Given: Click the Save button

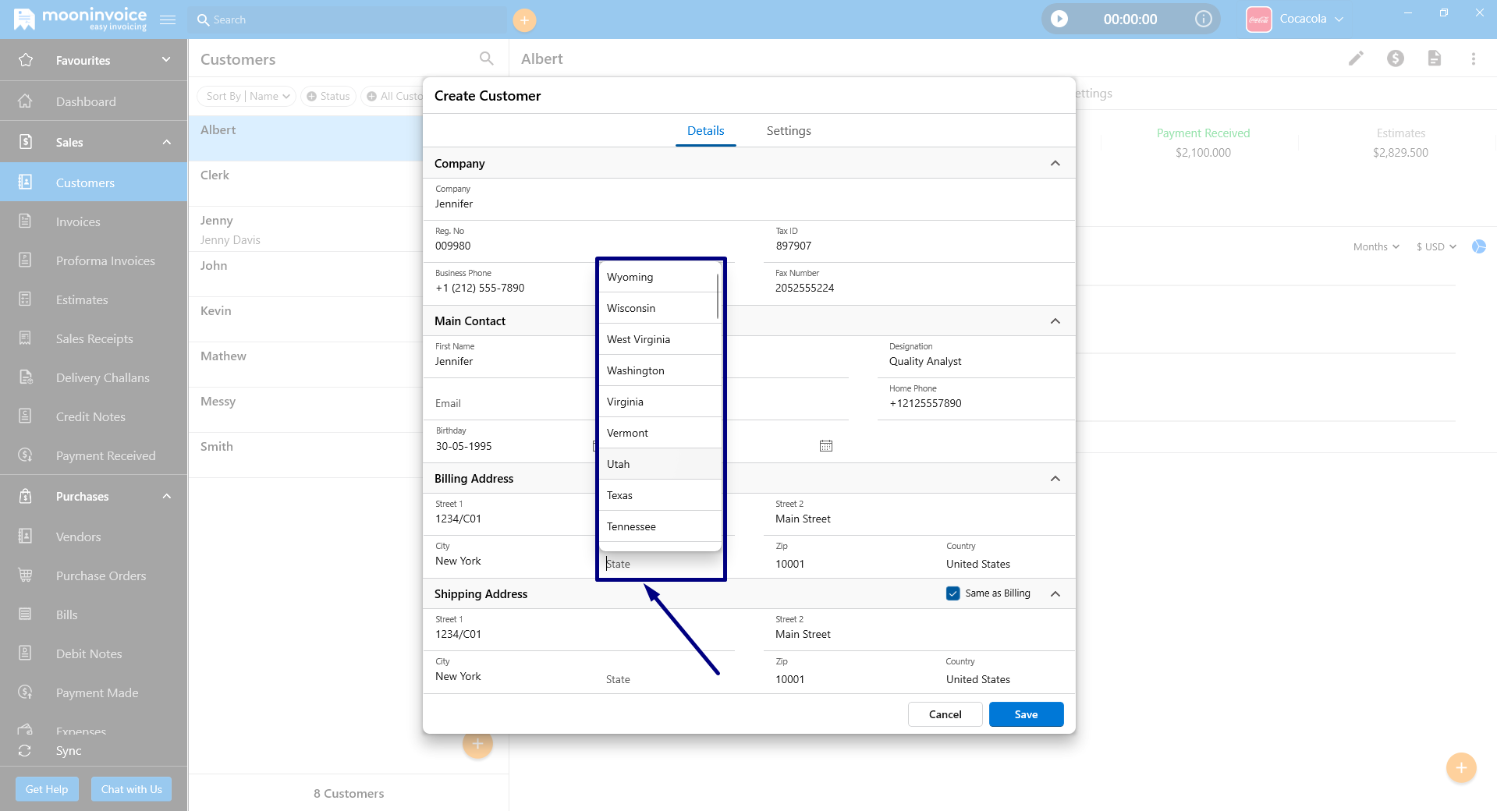Looking at the screenshot, I should coord(1026,714).
